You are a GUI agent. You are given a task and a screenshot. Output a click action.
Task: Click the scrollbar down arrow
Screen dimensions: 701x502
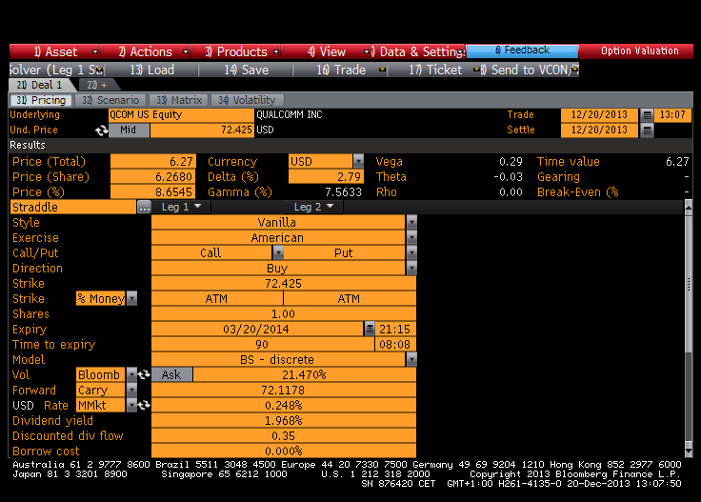689,452
